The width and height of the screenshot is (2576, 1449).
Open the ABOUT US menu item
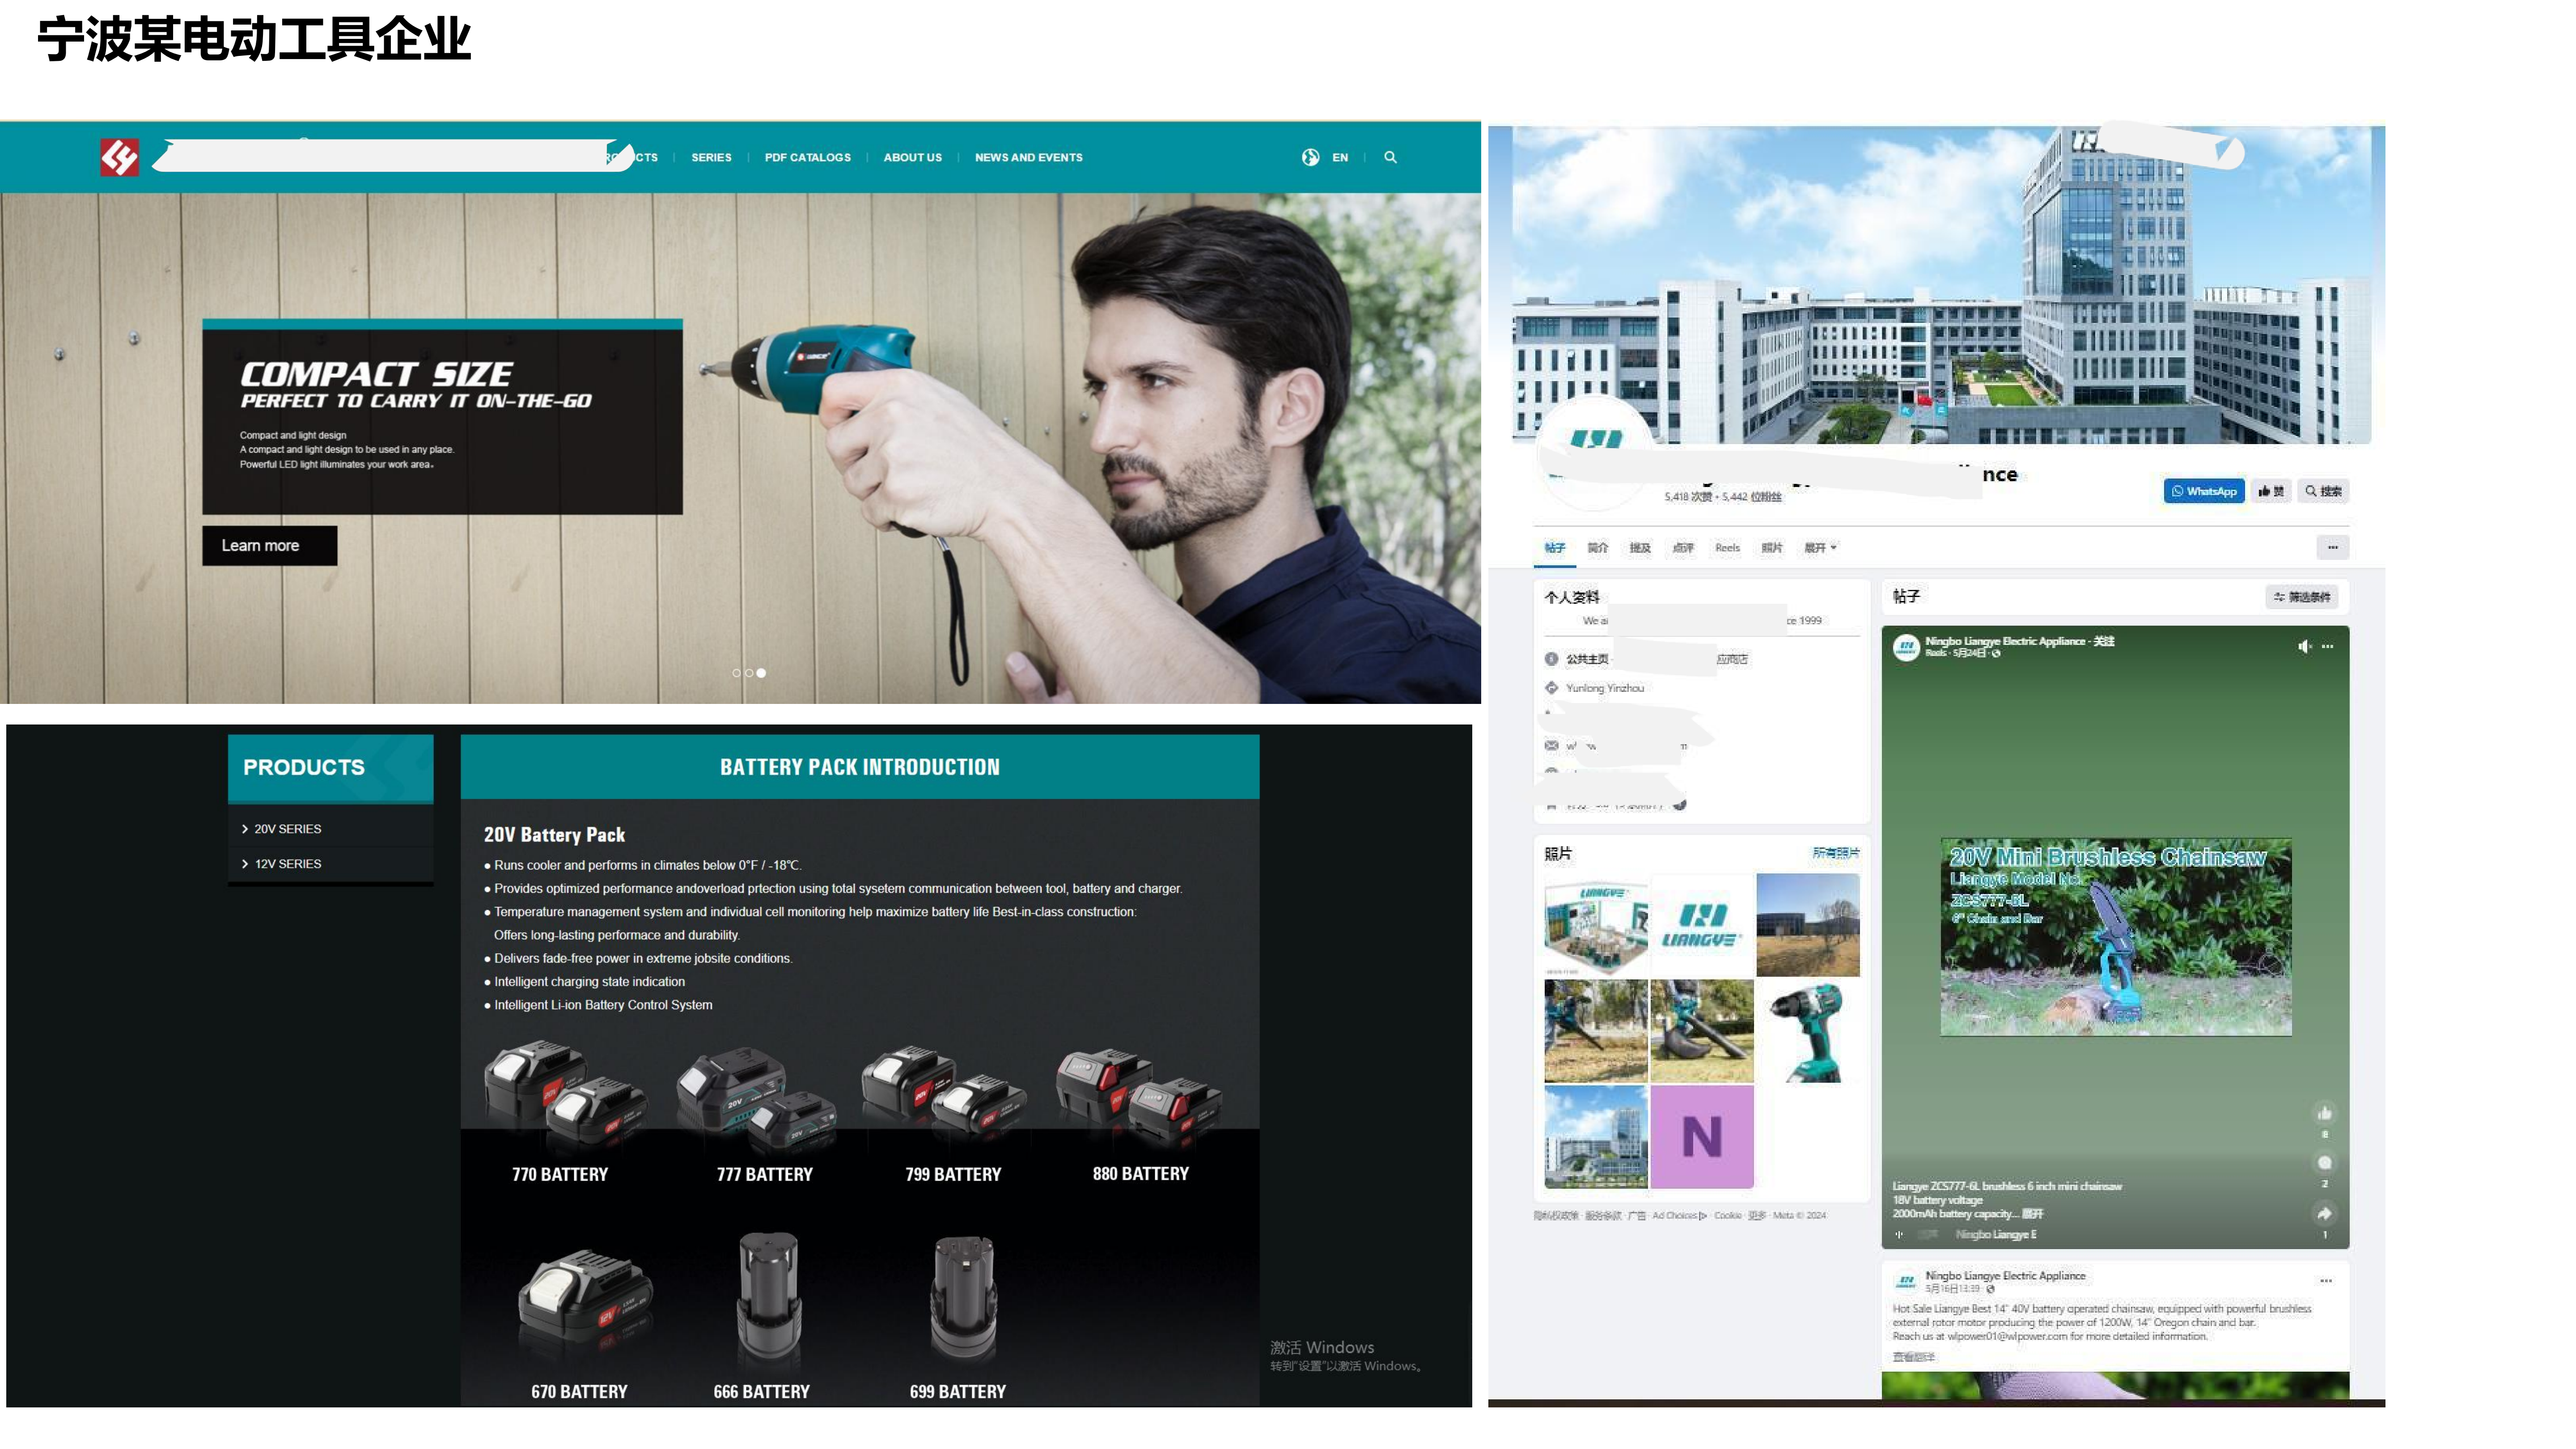point(912,157)
